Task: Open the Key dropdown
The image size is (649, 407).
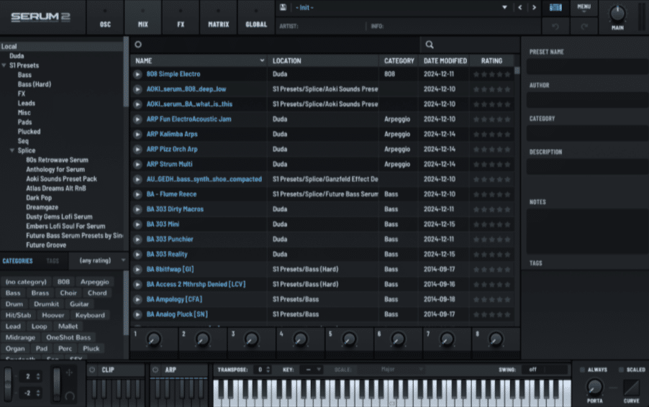Action: [313, 370]
